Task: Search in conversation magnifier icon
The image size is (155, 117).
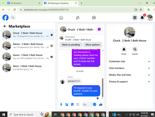Action: (x=135, y=49)
